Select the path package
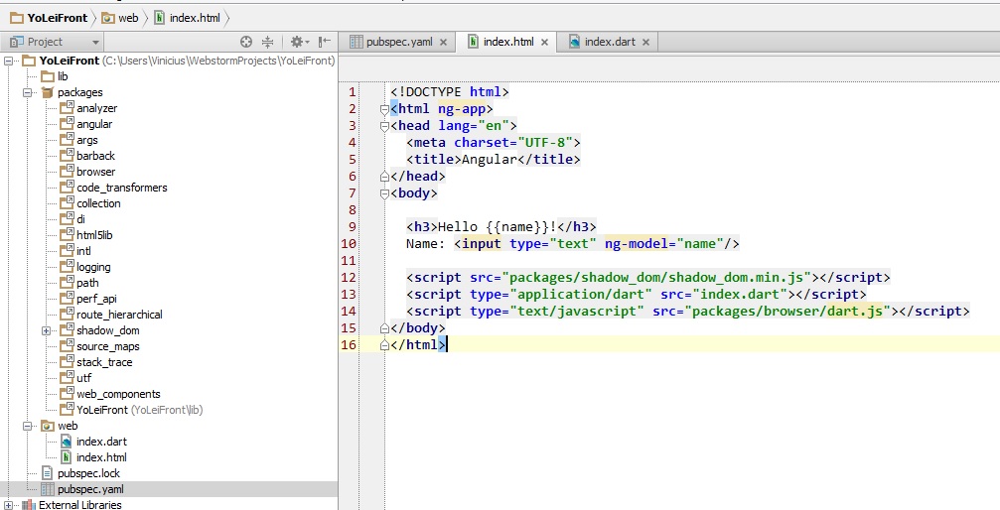This screenshot has height=510, width=1000. point(87,283)
